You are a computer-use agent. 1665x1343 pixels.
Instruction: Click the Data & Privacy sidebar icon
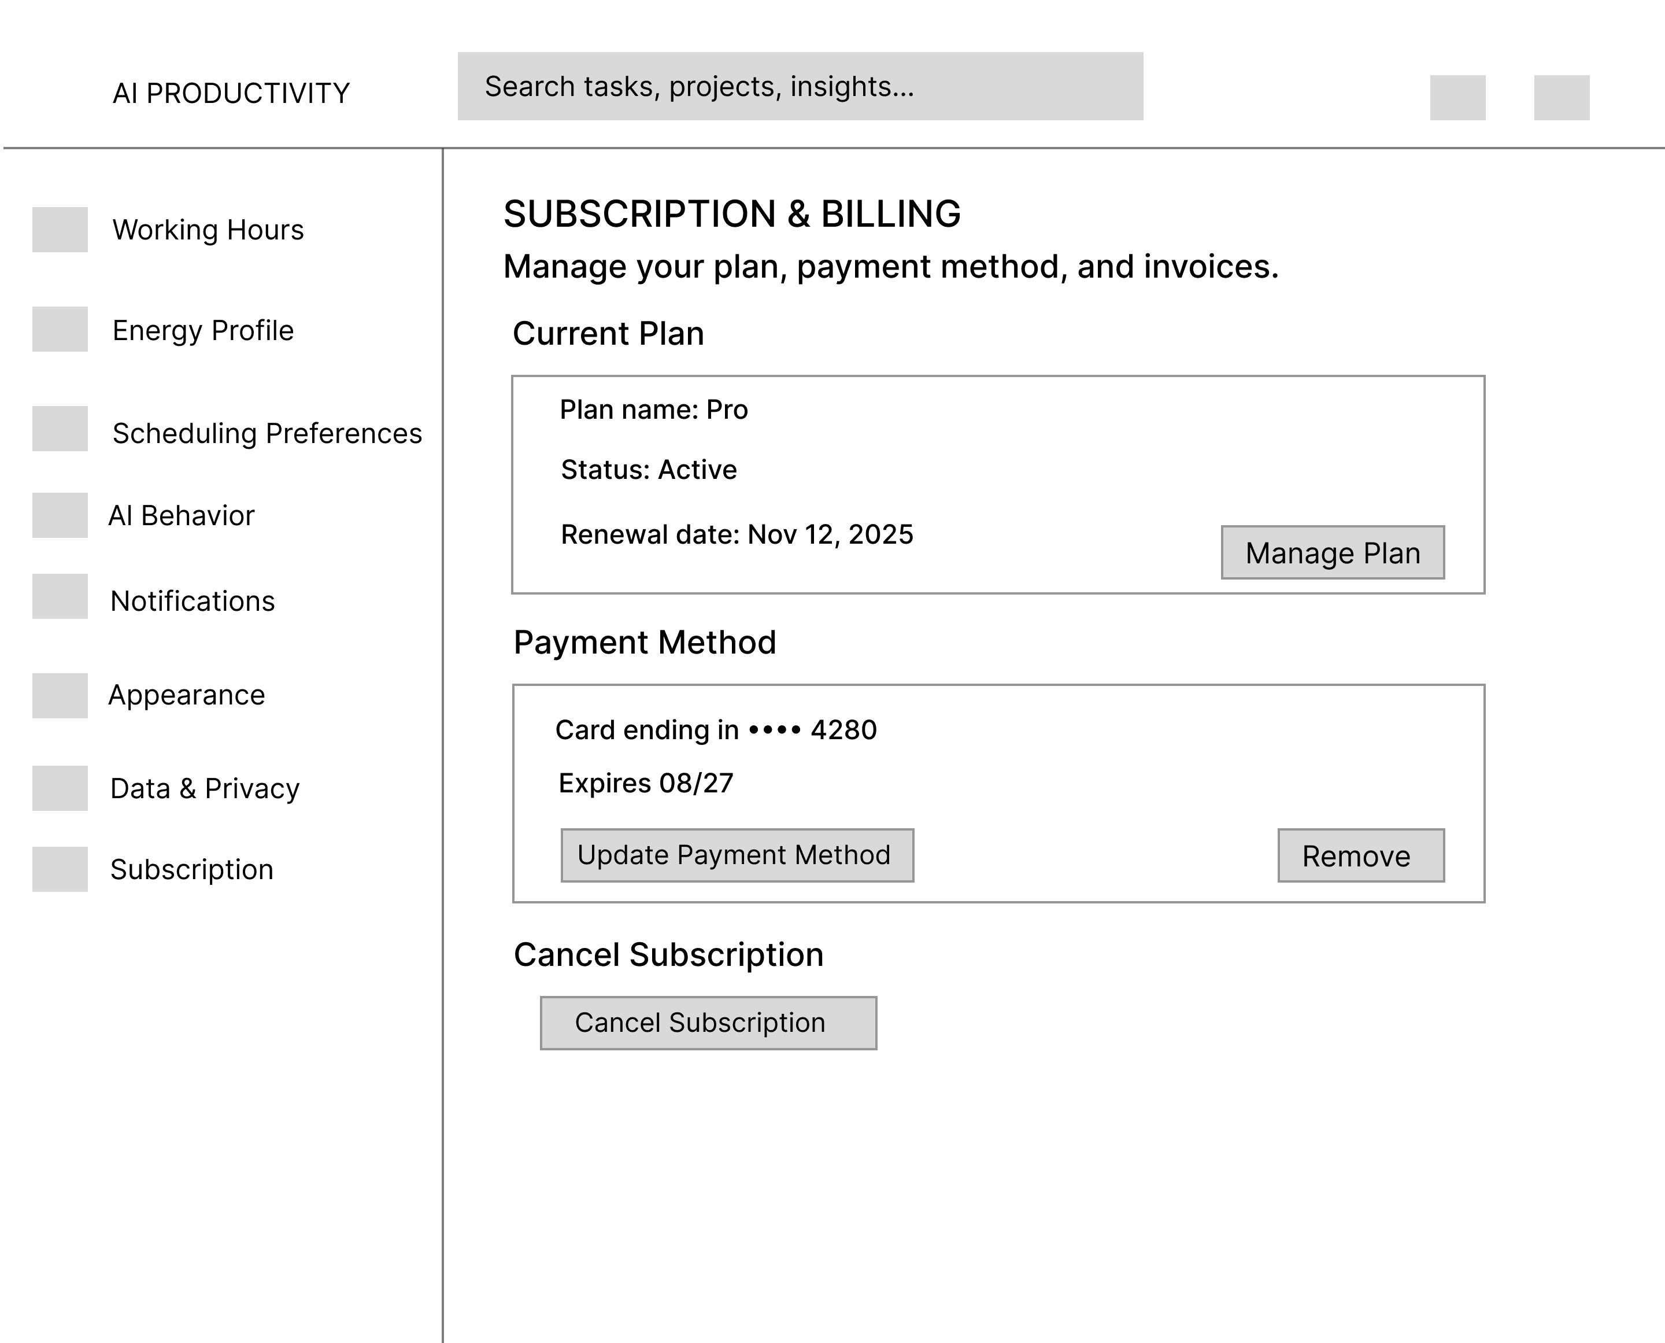[60, 788]
